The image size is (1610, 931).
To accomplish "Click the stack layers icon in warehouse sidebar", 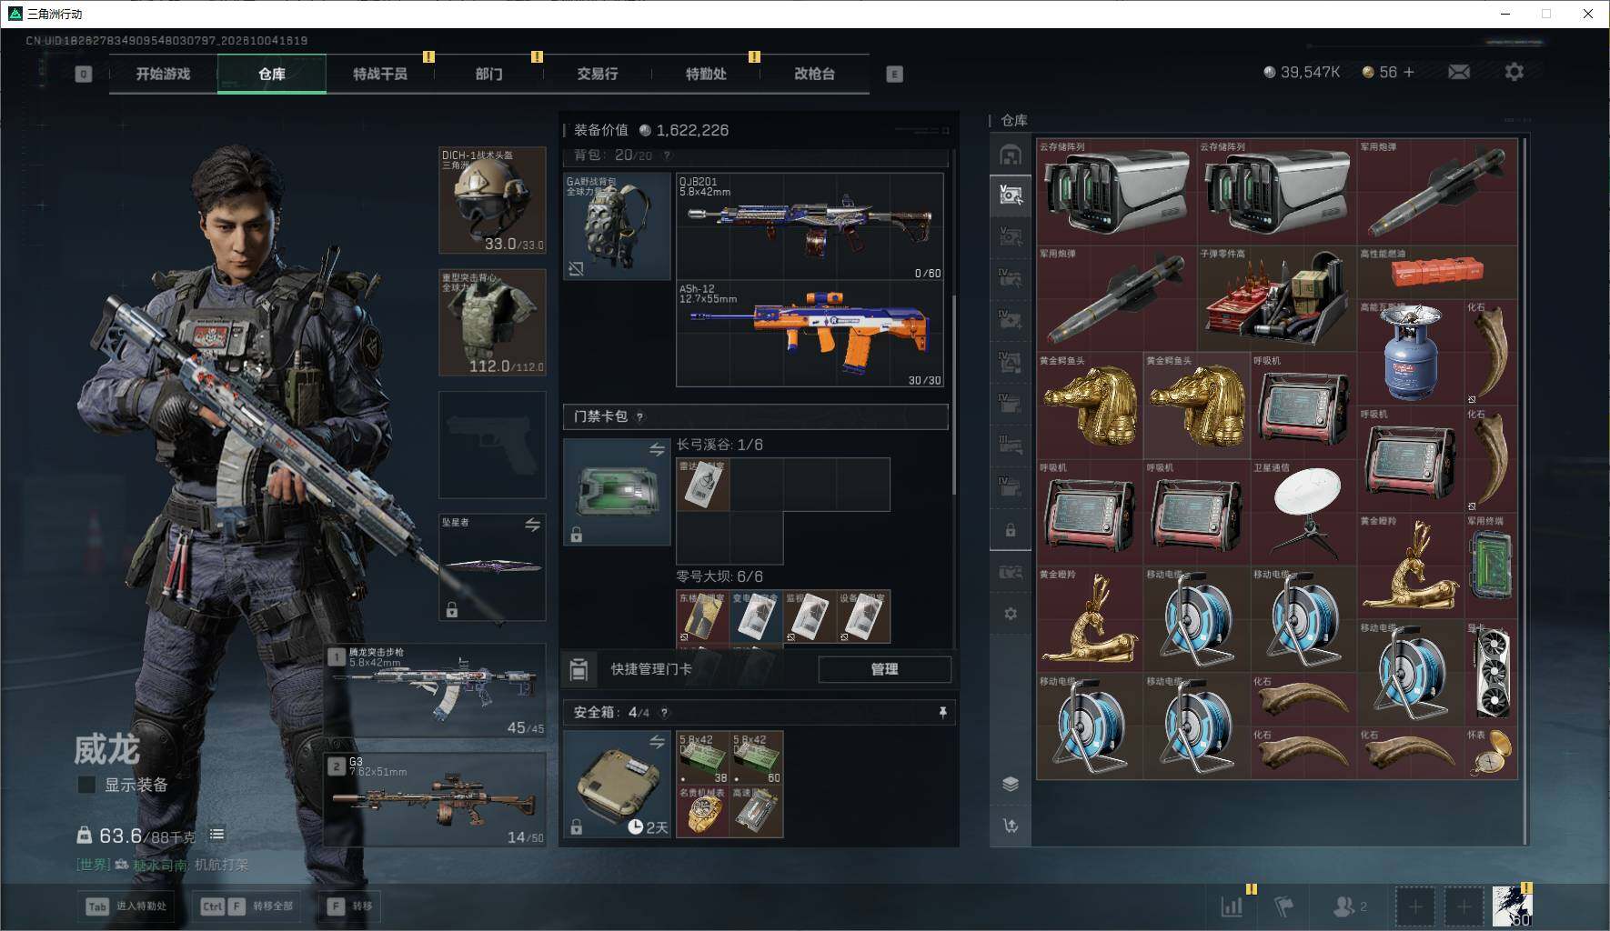I will (x=1010, y=784).
